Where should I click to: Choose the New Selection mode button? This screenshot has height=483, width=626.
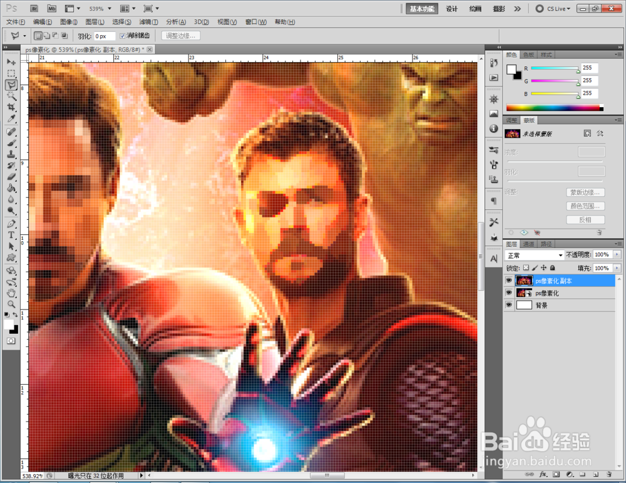pyautogui.click(x=38, y=36)
